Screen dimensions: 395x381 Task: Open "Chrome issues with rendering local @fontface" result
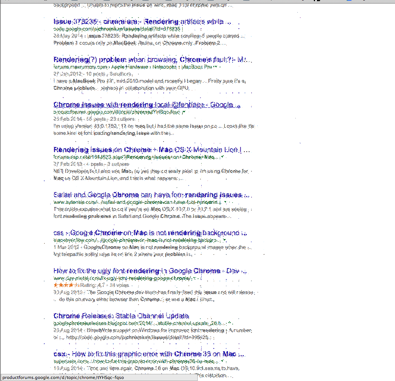(147, 105)
